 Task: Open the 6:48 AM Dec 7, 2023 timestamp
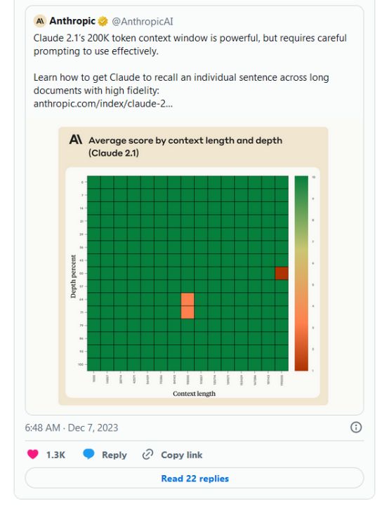(x=72, y=427)
